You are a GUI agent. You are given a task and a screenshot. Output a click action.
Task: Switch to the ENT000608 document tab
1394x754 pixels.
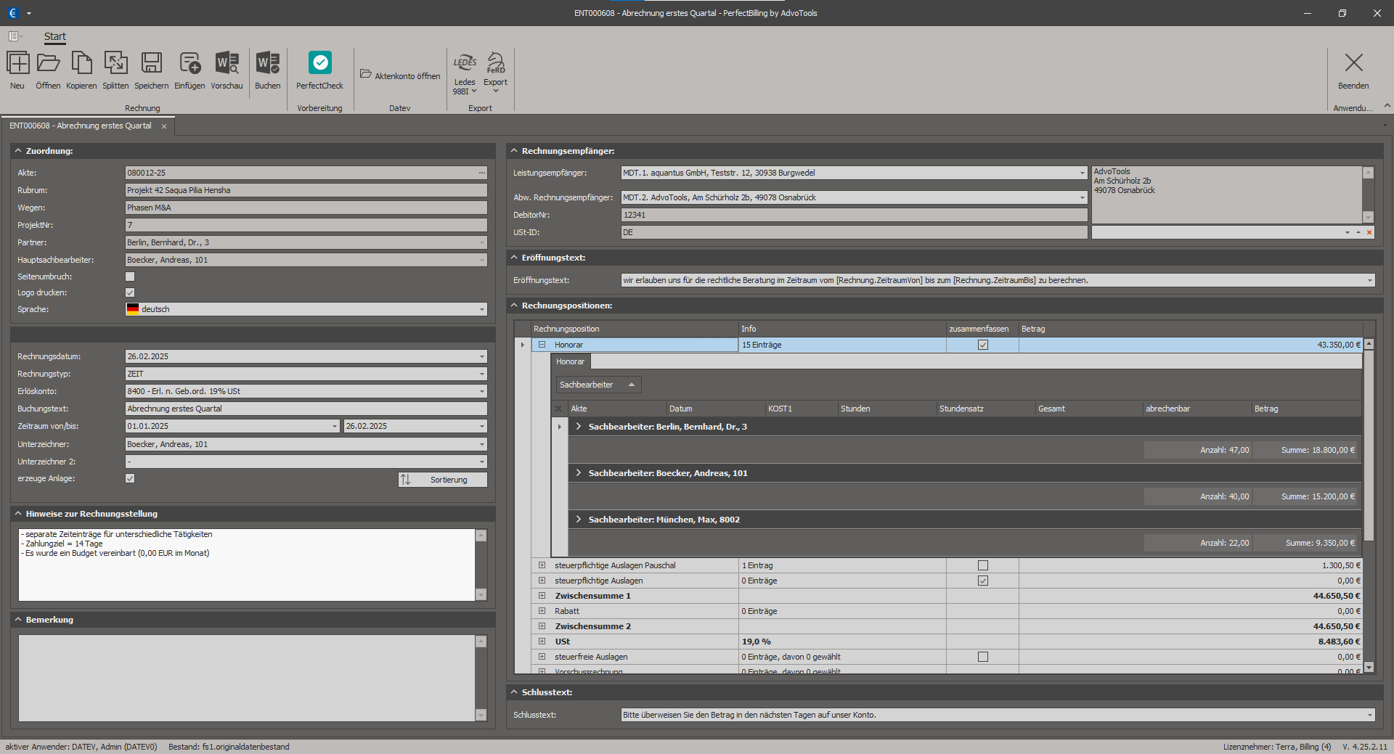tap(81, 126)
